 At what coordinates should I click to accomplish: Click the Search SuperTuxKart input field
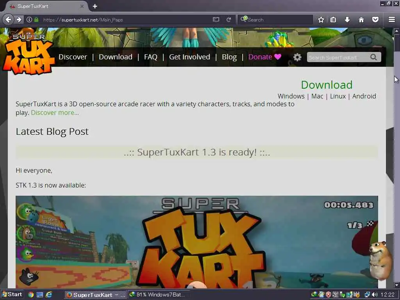339,57
